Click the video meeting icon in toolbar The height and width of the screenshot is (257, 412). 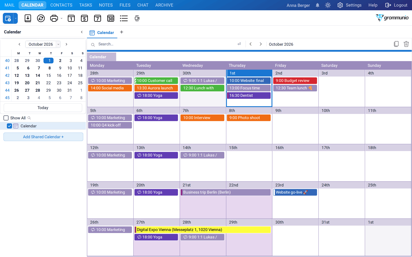click(x=137, y=18)
